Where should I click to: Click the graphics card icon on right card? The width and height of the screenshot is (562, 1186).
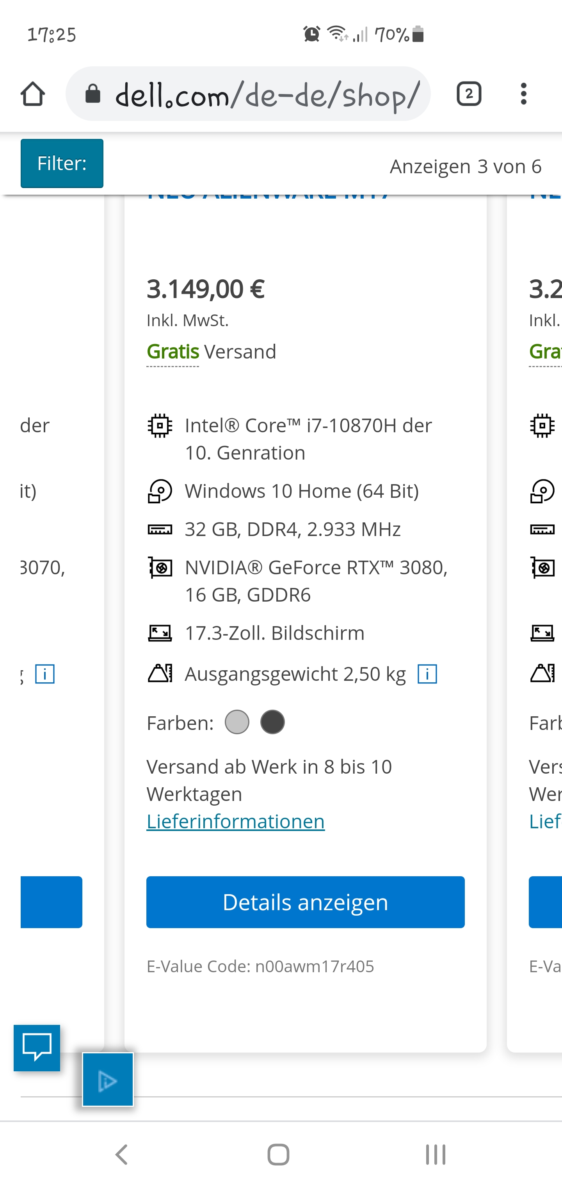(542, 568)
